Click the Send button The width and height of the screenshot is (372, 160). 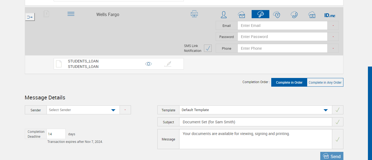[x=332, y=156]
